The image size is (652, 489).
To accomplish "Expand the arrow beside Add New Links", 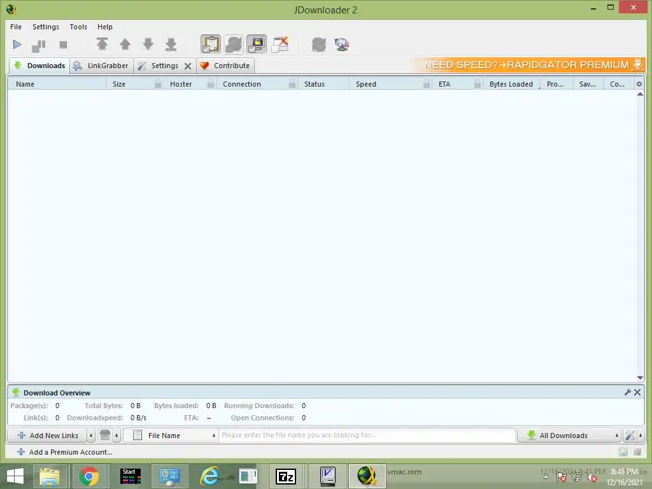I will pos(91,436).
